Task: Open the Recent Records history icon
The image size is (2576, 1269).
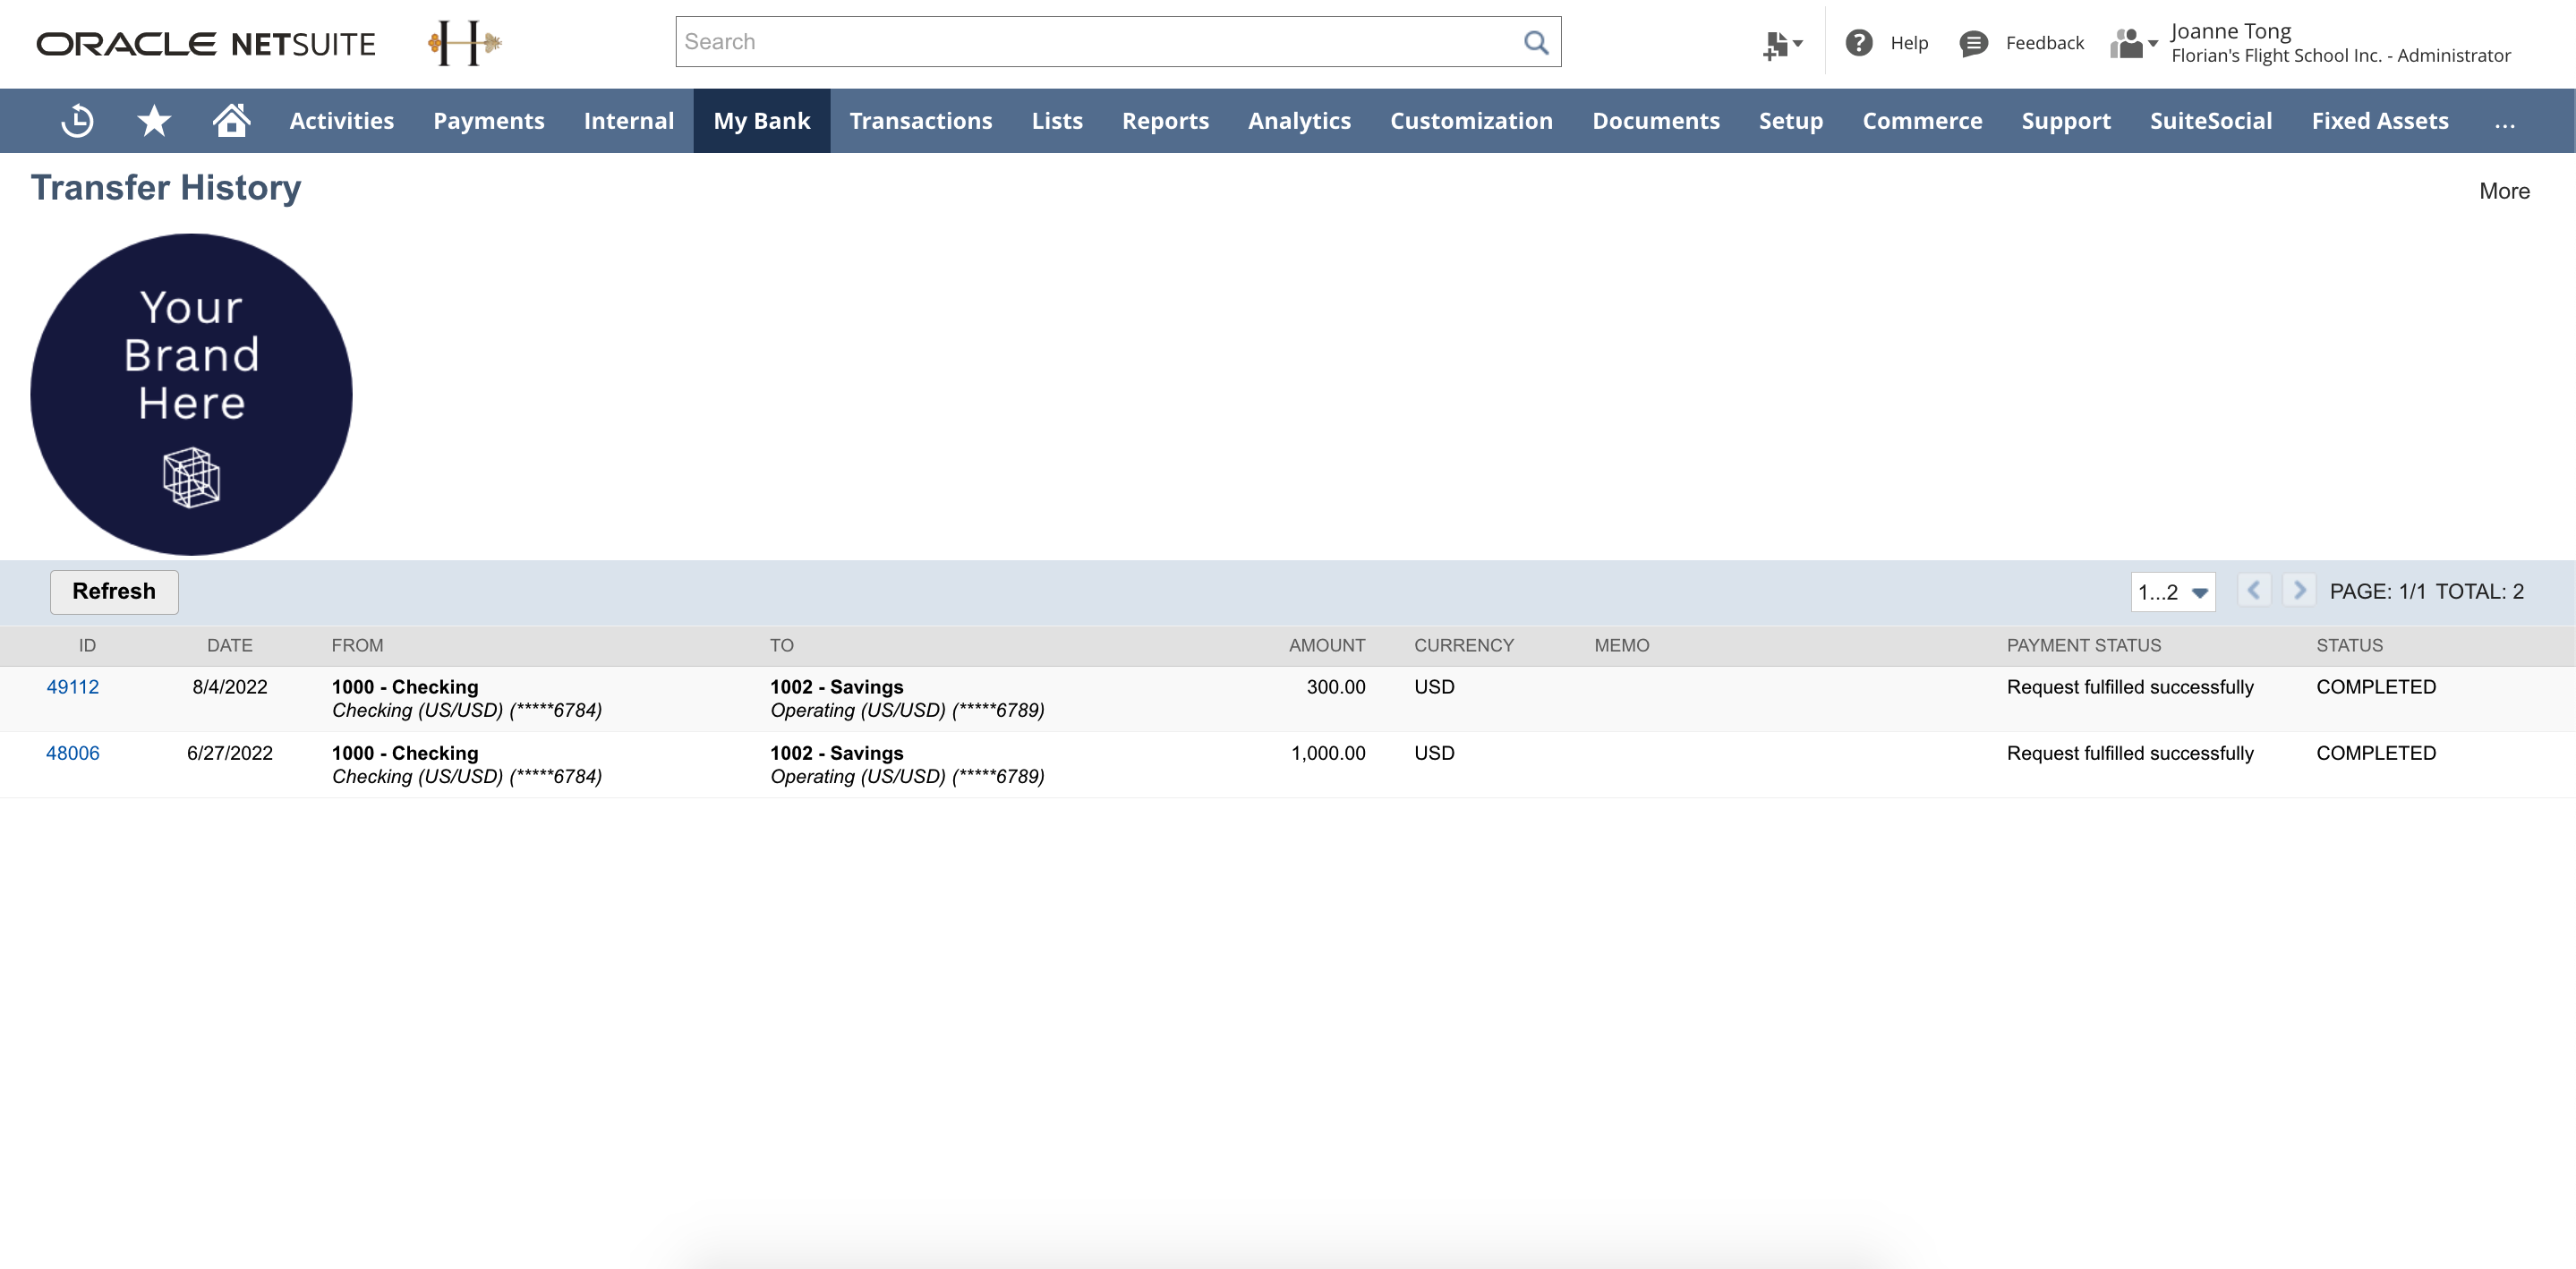Action: click(x=77, y=121)
